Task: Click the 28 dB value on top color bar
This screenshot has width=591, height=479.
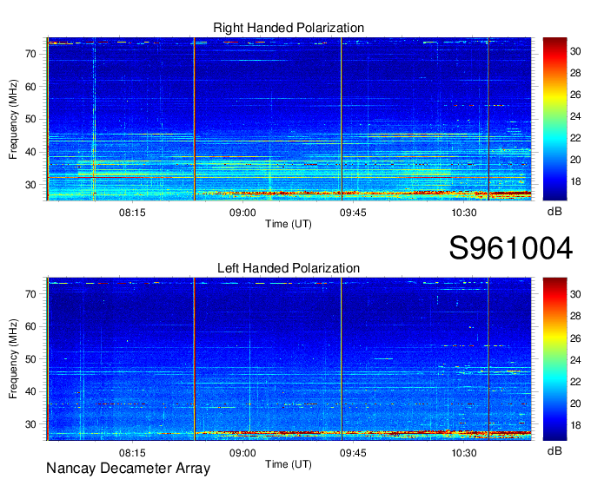Action: point(575,73)
